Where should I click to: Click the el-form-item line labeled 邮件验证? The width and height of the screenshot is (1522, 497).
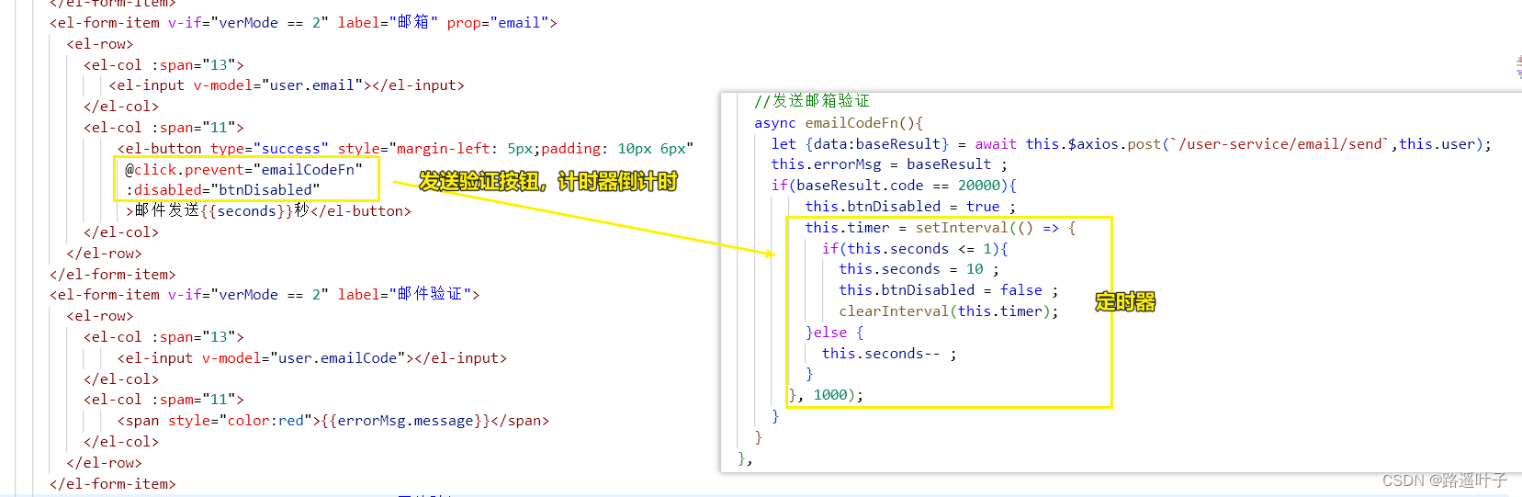point(265,295)
